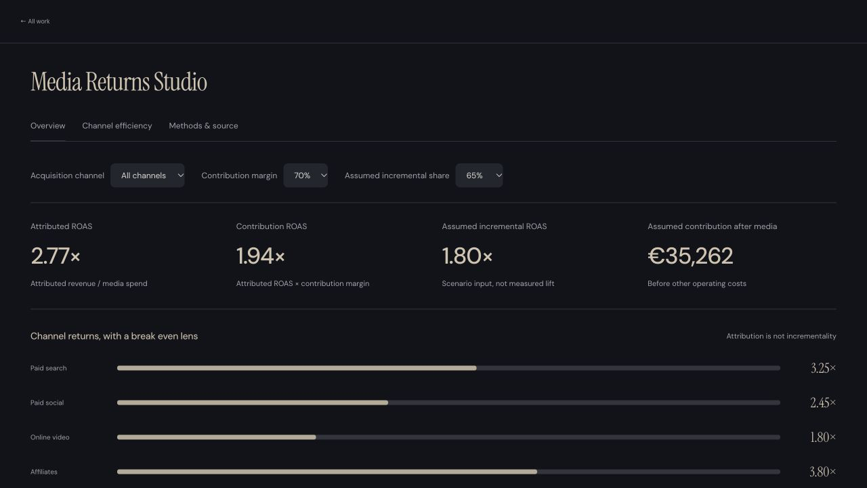Click 'Before other operating costs' caption
Screen dimensions: 867x488
[697, 284]
